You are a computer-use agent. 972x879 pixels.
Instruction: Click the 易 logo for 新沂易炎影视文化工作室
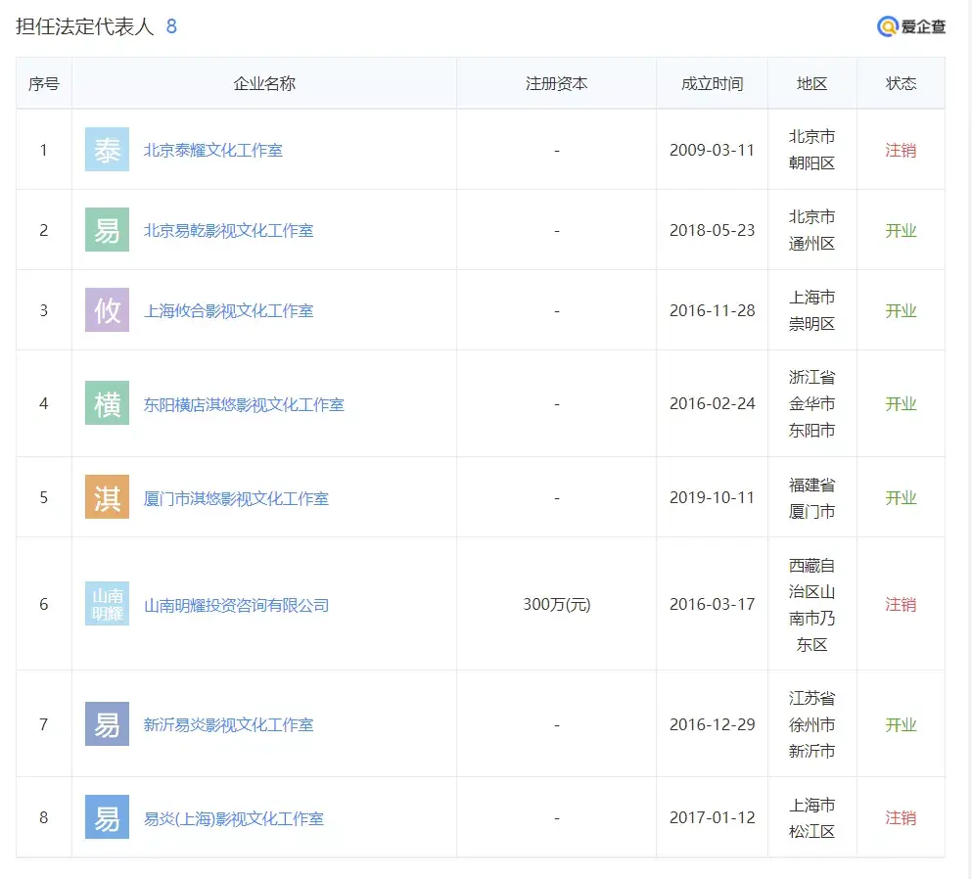[107, 724]
